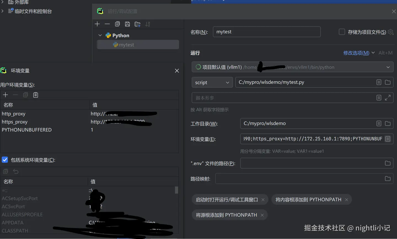Sort configurations alphabetically
This screenshot has width=397, height=239.
tap(147, 24)
